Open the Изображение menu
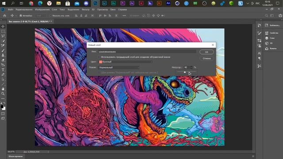Screen dimensions: 283x159 42,10
